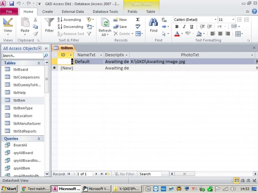Click the Copy icon in the Clipboard group
Screen dimensions: 258x193
pos(35,27)
